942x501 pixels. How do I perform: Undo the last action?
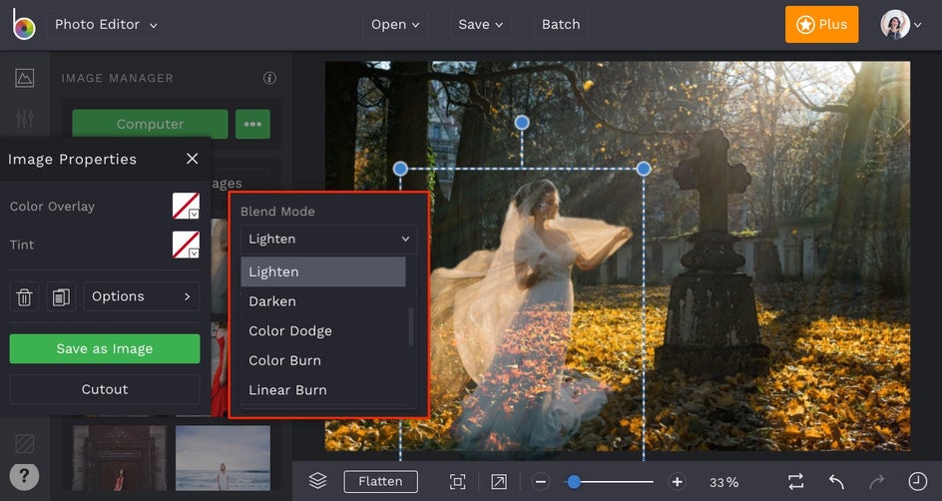(836, 482)
